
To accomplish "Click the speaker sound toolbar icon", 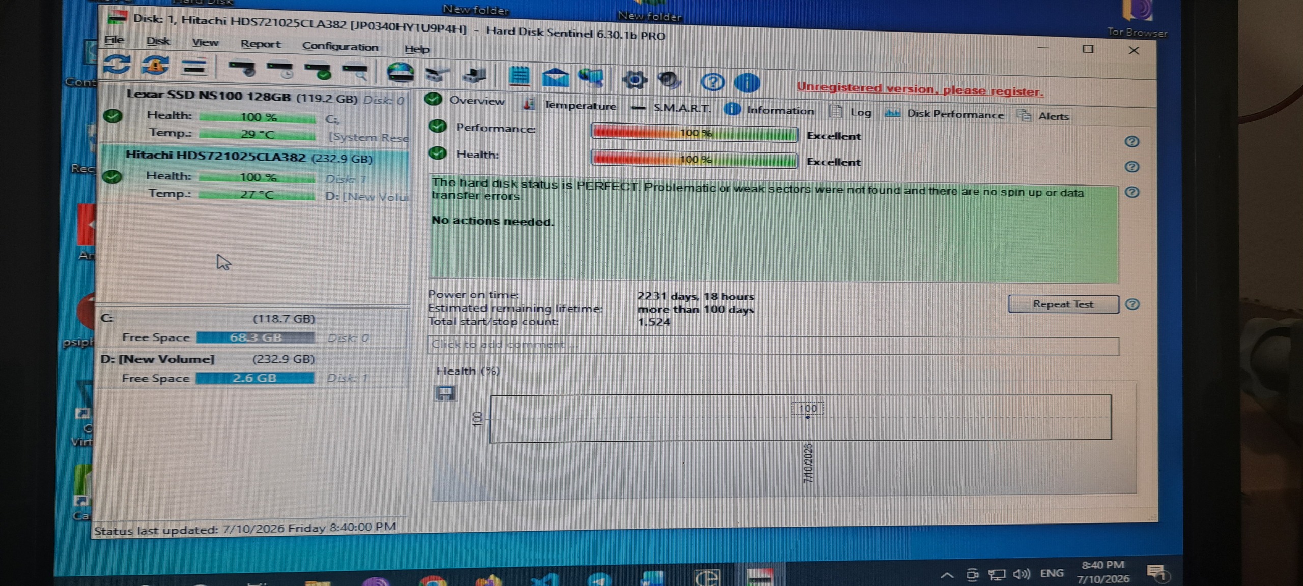I will (669, 80).
